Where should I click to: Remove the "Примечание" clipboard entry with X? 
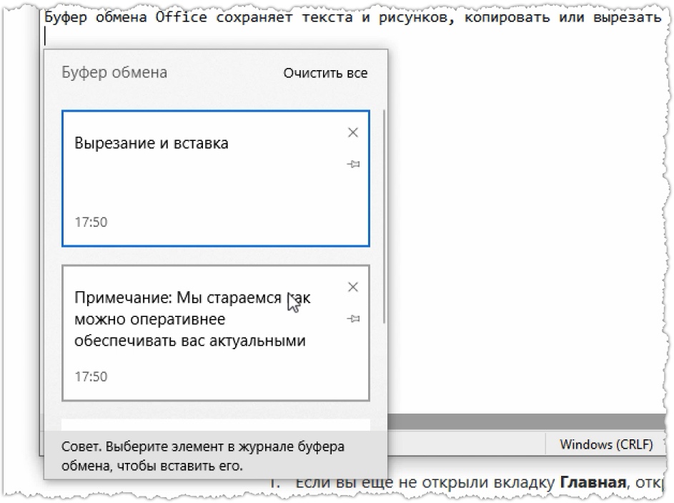(x=352, y=287)
